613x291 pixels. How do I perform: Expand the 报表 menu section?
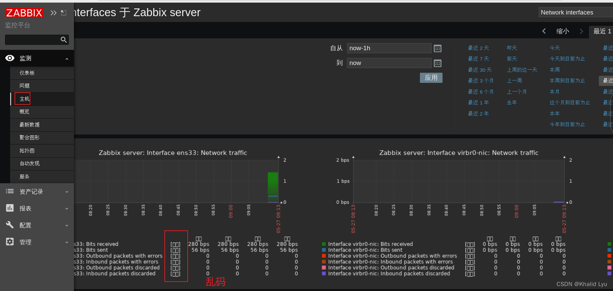[67, 208]
